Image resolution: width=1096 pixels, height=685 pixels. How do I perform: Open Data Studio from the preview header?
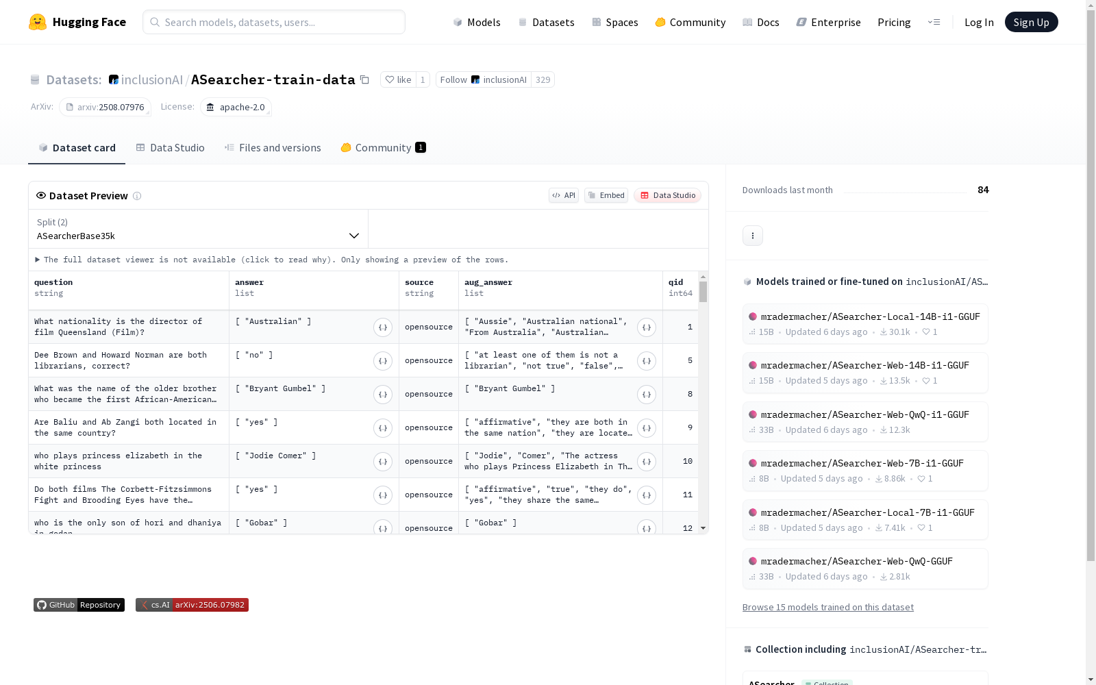click(x=668, y=195)
